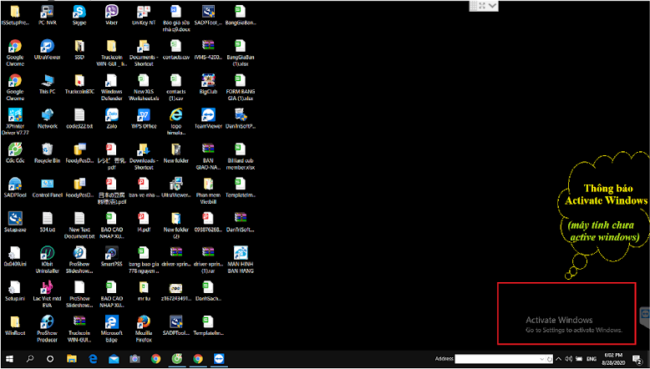Open the Control Panel shortcut
This screenshot has width=650, height=369.
[48, 187]
